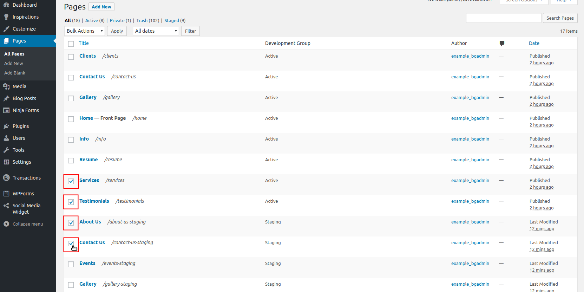The width and height of the screenshot is (584, 292).
Task: Click the Search Pages button
Action: click(560, 18)
